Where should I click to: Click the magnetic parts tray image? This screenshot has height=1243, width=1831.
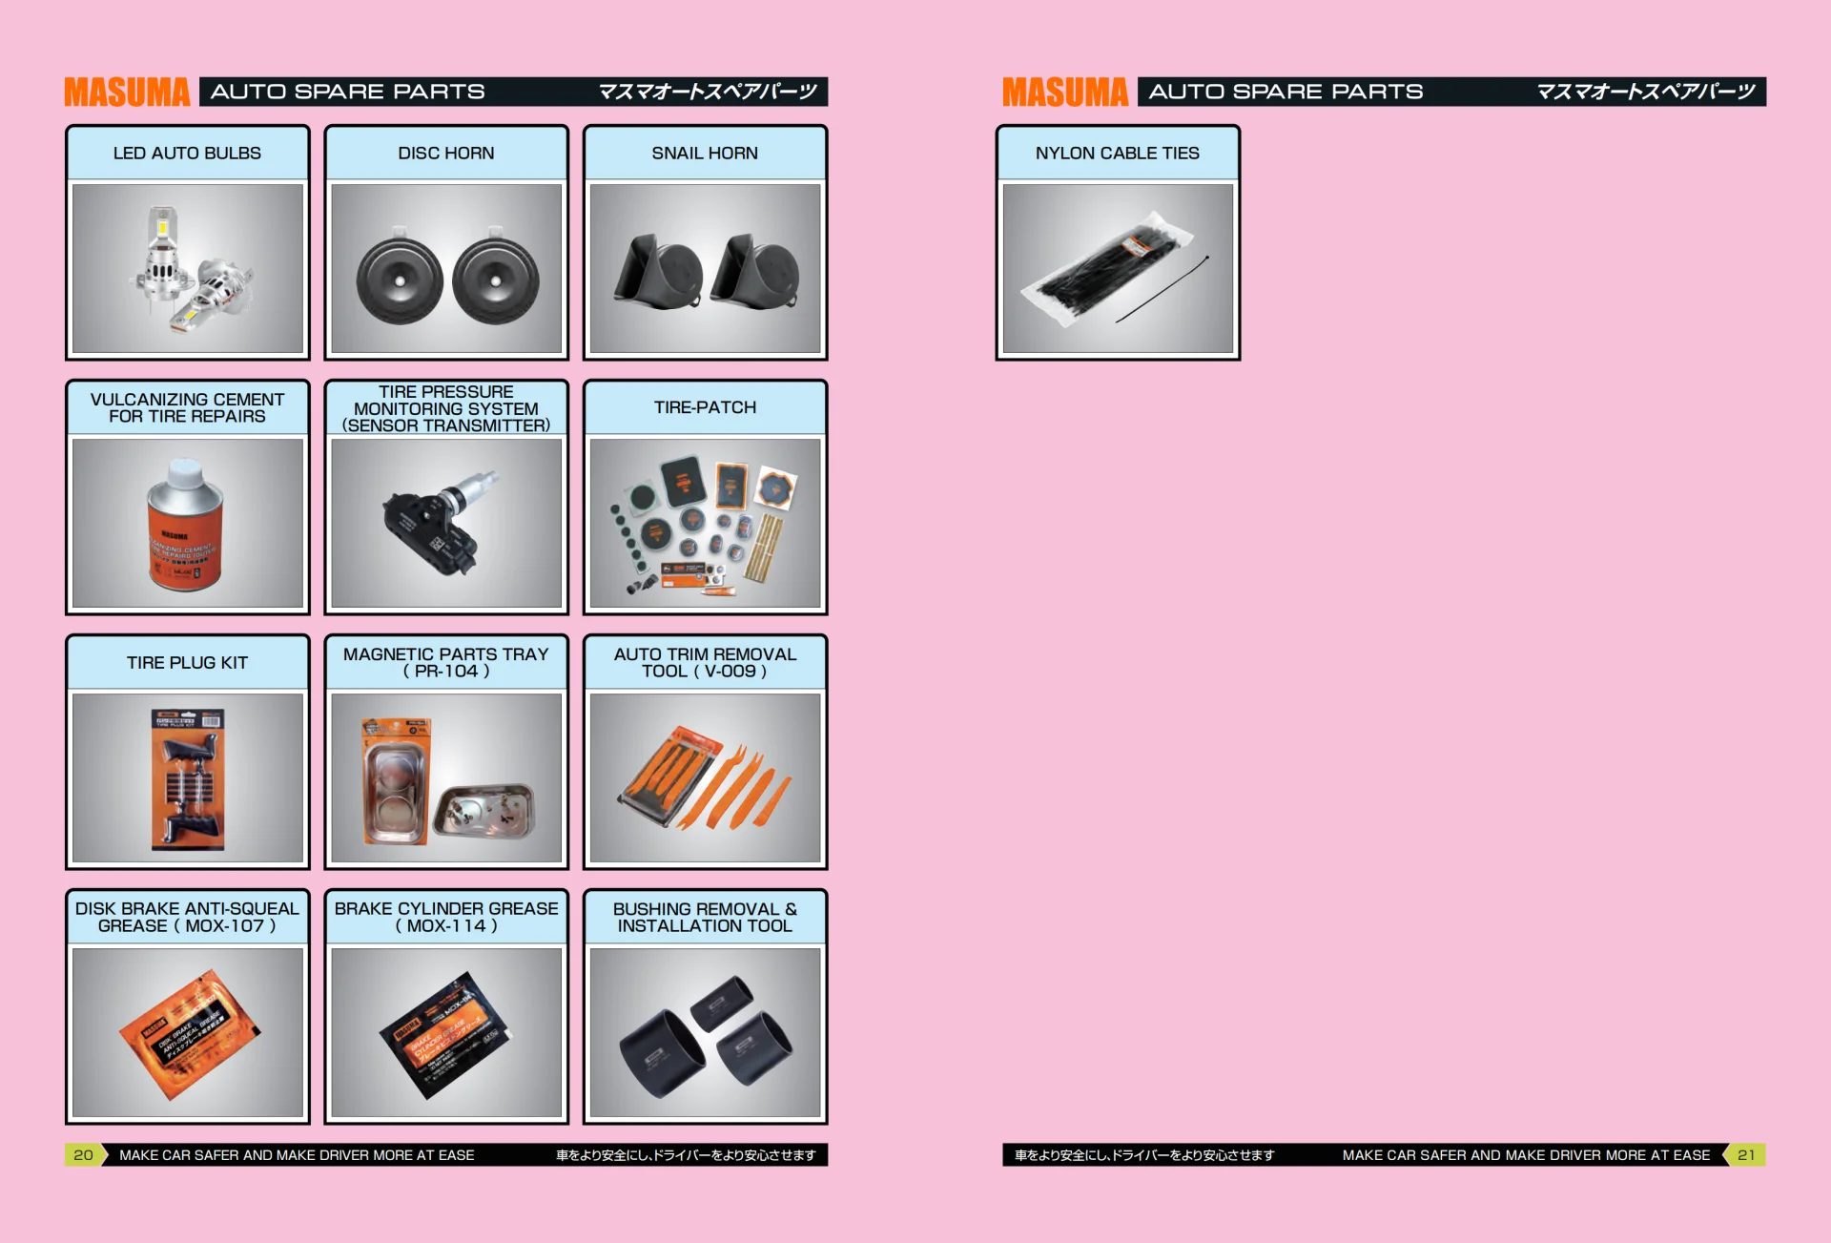[x=446, y=777]
